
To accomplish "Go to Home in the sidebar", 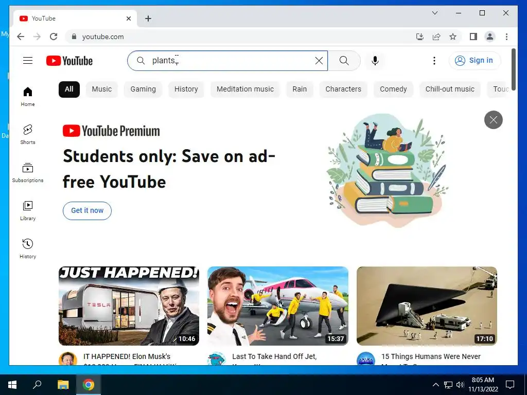I will (x=28, y=97).
